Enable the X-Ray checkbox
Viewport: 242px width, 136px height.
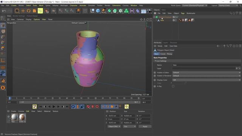(173, 86)
